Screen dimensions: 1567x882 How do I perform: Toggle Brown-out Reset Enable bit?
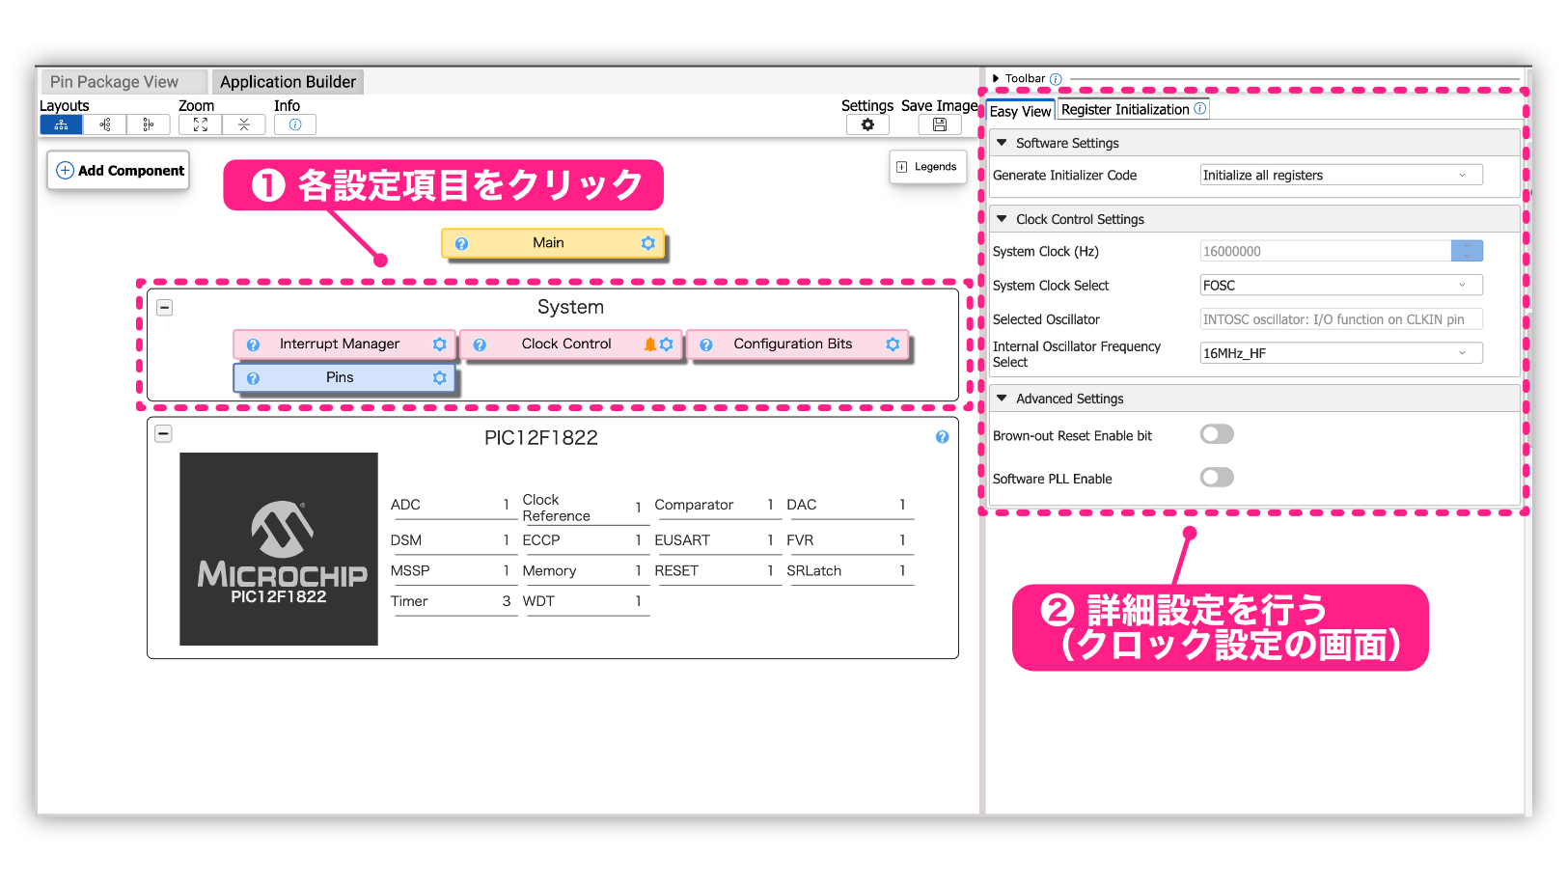pyautogui.click(x=1217, y=434)
